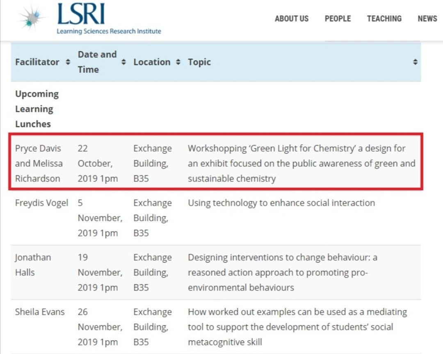Sort table by Facilitator column arrows
Image resolution: width=443 pixels, height=354 pixels.
68,62
